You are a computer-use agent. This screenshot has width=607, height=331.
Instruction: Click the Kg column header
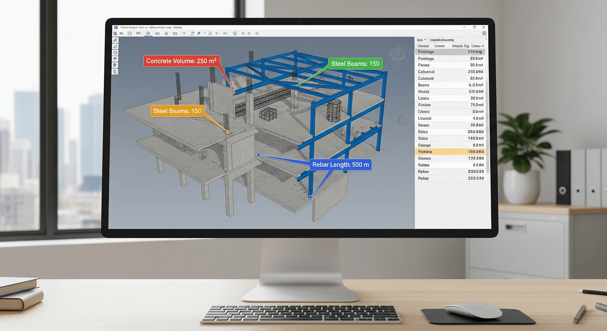click(x=467, y=46)
